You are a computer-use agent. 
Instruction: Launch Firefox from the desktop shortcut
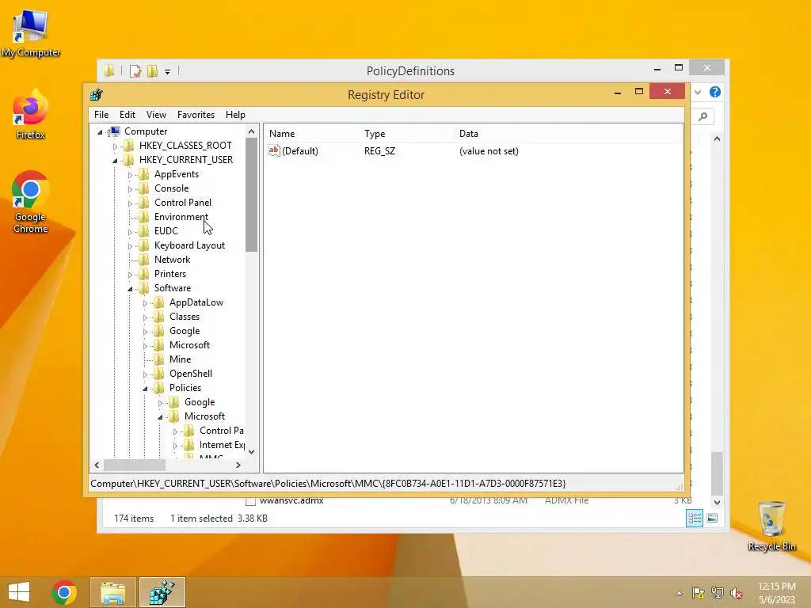click(x=31, y=115)
